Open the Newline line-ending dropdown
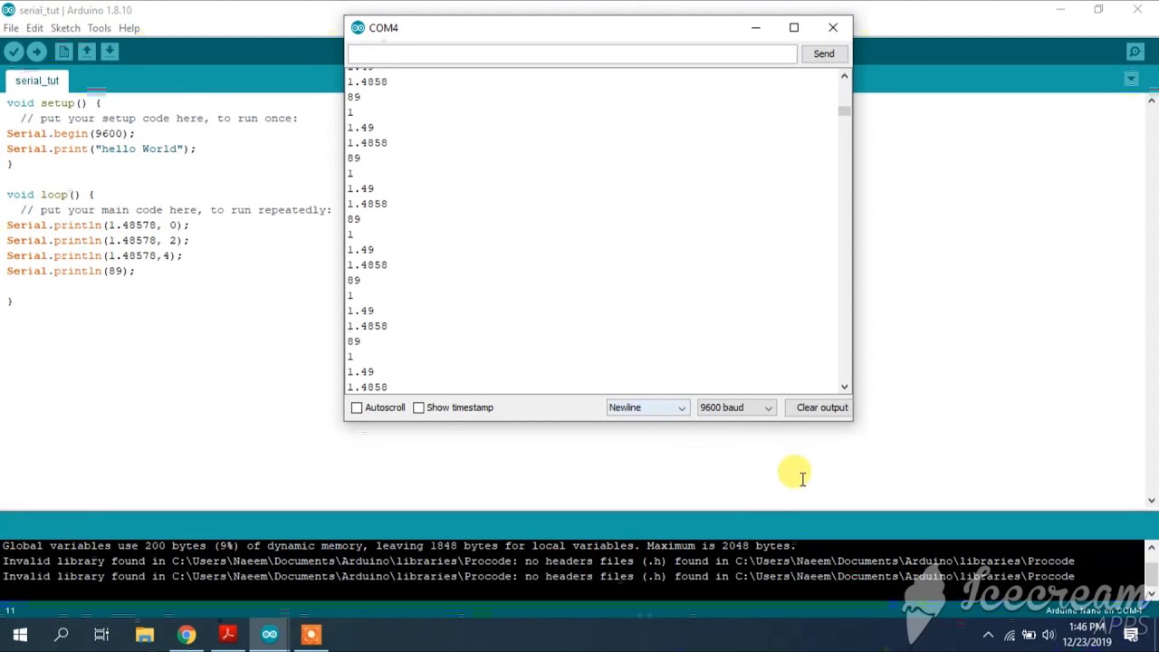This screenshot has width=1159, height=652. (x=647, y=407)
